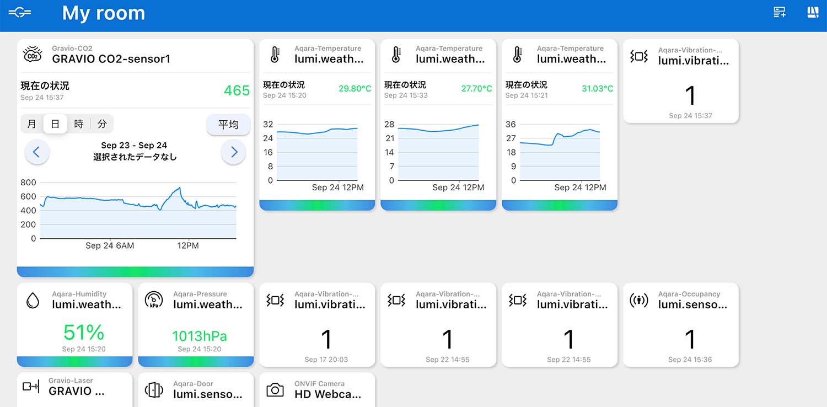This screenshot has height=407, width=827.
Task: Click thermometer icon on the 29.80°C card
Action: pyautogui.click(x=275, y=54)
